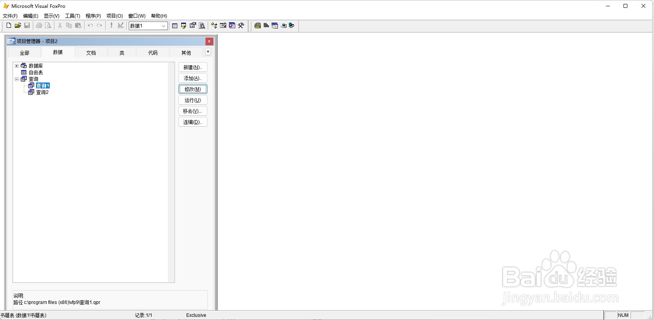Click the Paste clipboard icon

(78, 25)
